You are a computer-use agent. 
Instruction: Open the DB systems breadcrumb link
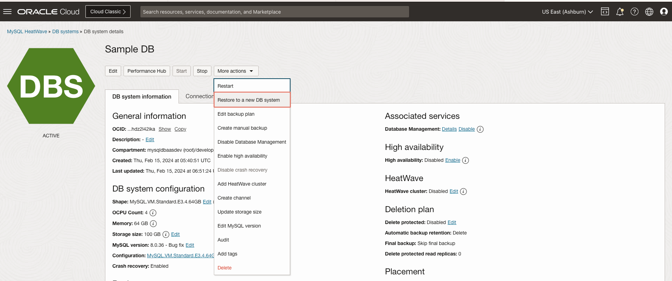click(65, 31)
